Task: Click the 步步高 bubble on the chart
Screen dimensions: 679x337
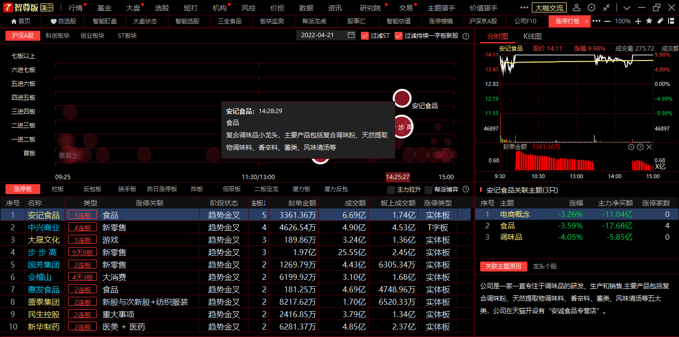Action: tap(403, 127)
